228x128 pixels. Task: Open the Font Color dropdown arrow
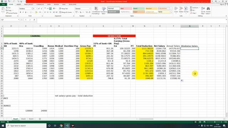[x=42, y=12]
